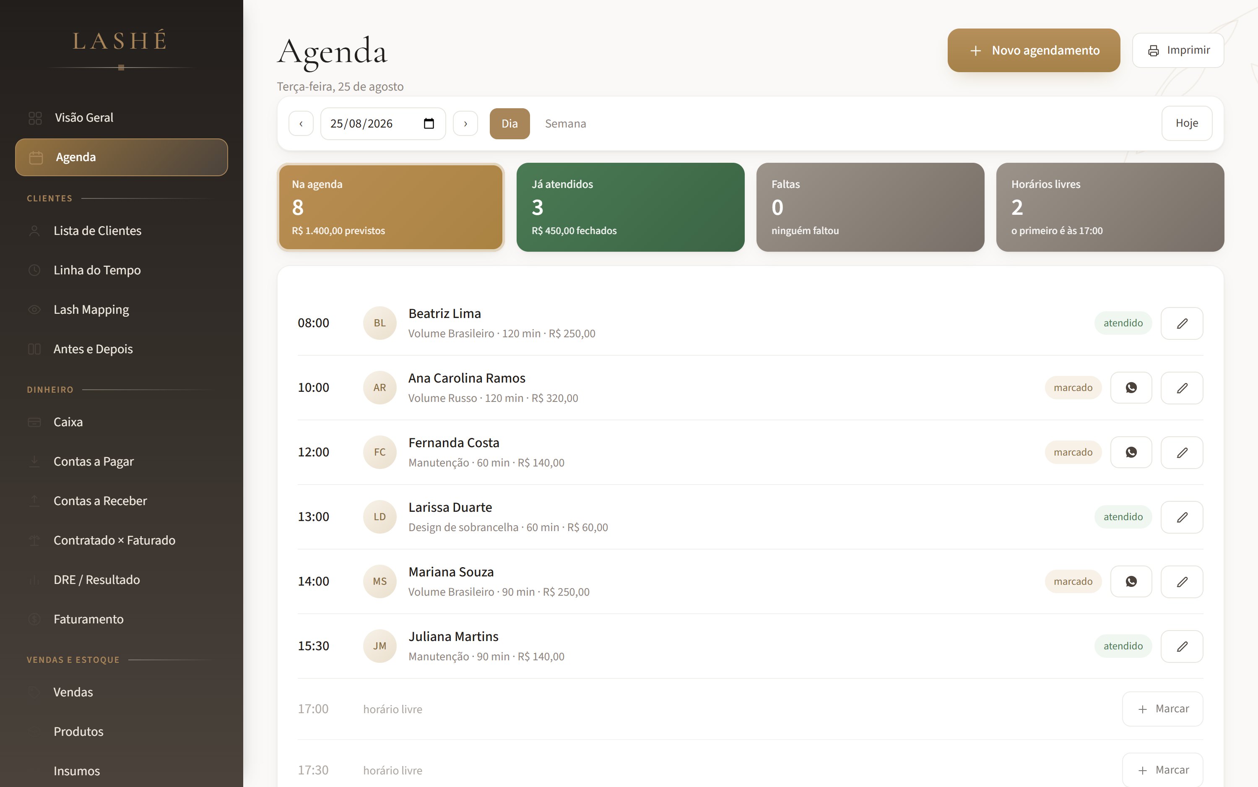The image size is (1258, 787).
Task: Open calendar picker icon in date field
Action: pos(429,123)
